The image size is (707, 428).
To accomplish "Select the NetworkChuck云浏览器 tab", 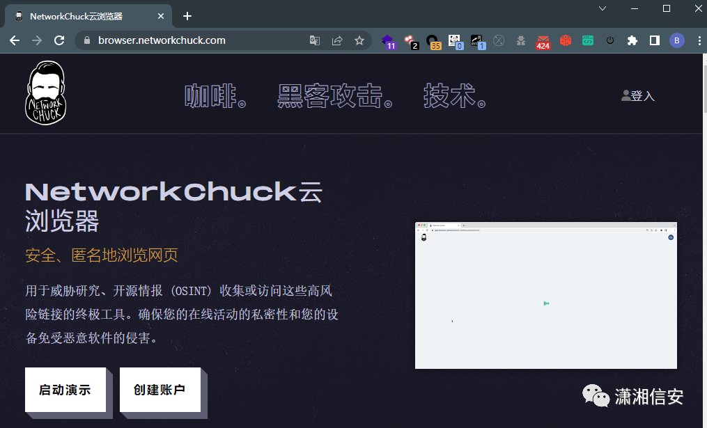I will click(88, 16).
